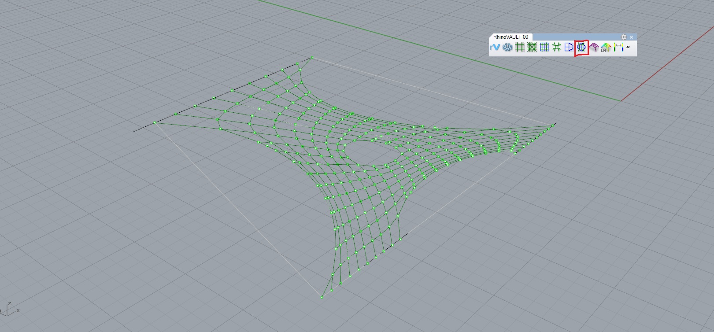Open the toolbar options gear menu
This screenshot has height=332, width=714.
click(x=623, y=37)
